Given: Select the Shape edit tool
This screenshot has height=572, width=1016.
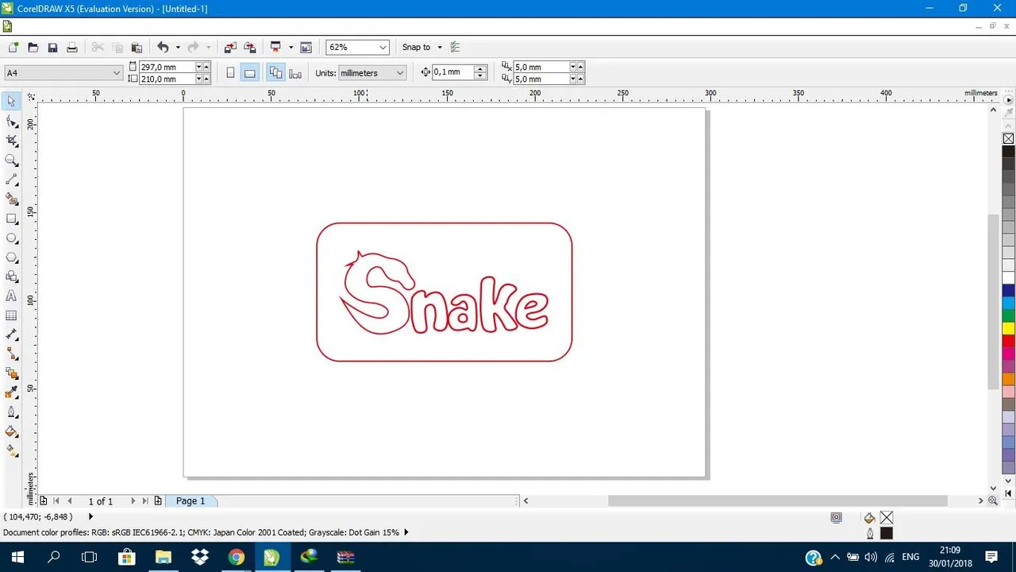Looking at the screenshot, I should coord(11,122).
